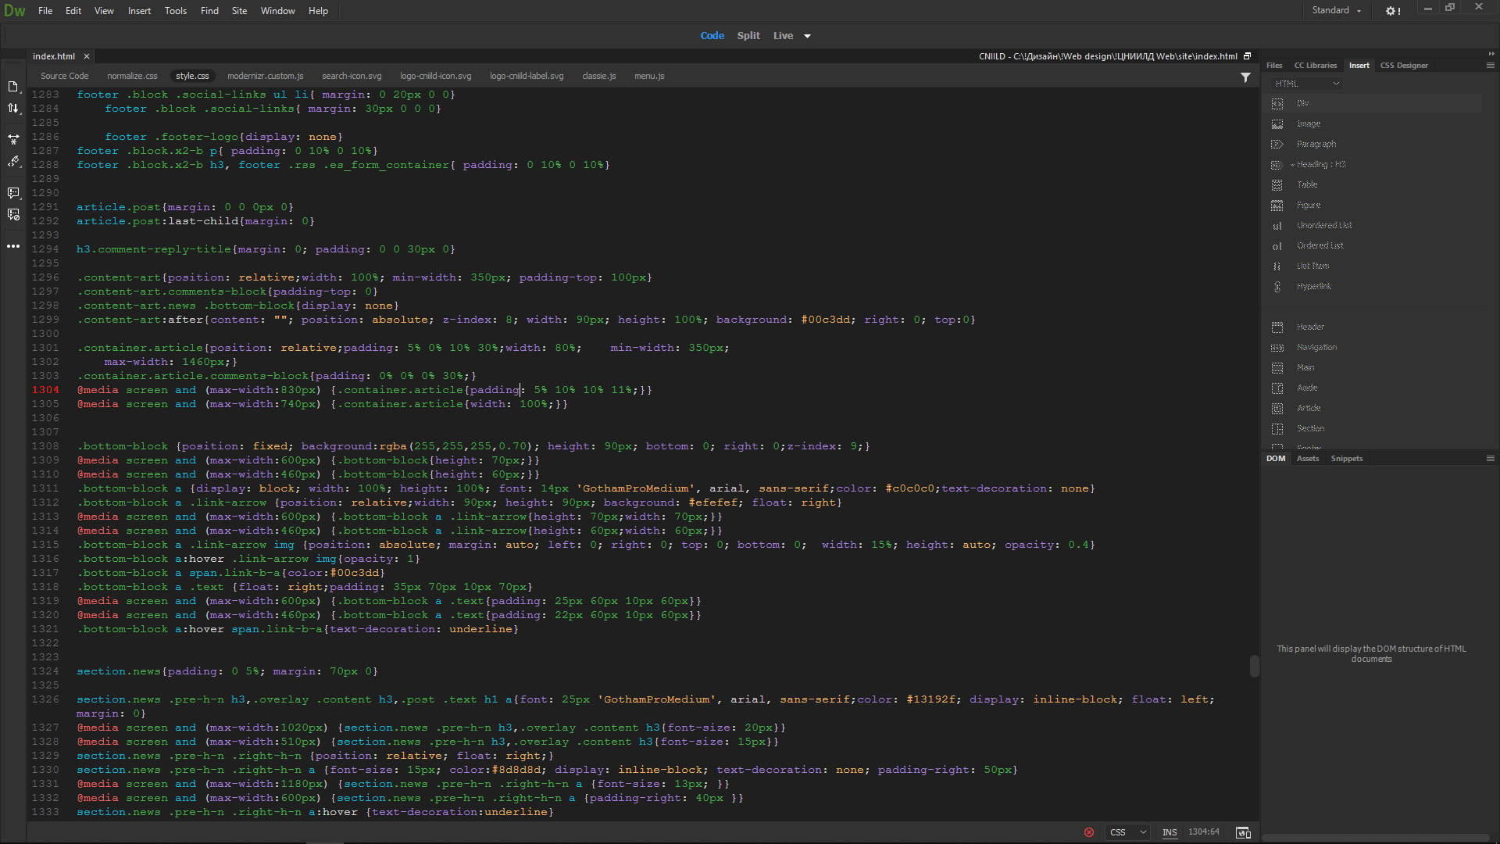Close the index.html document tab
Viewport: 1500px width, 844px height.
click(87, 56)
